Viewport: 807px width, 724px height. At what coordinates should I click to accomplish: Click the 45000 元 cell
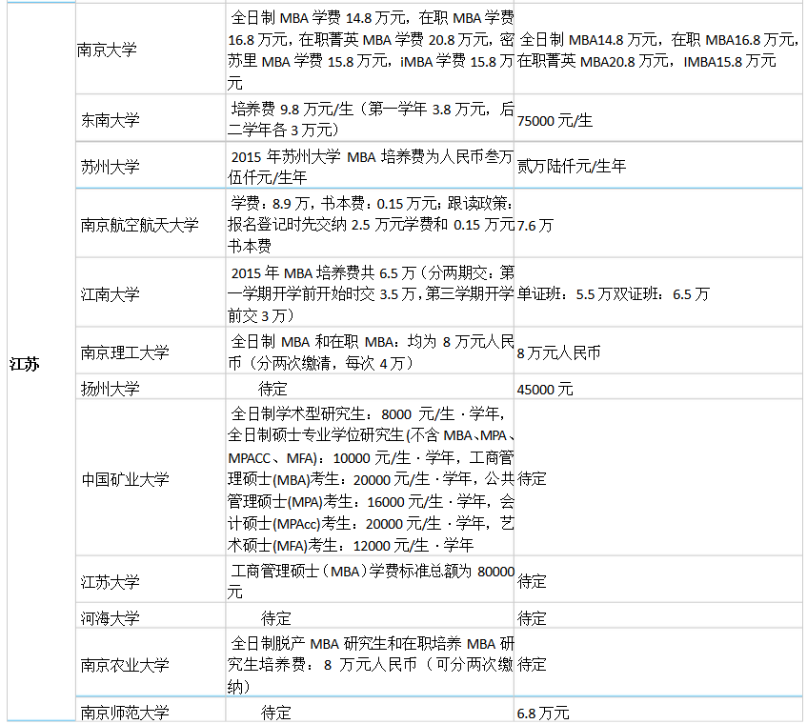657,387
